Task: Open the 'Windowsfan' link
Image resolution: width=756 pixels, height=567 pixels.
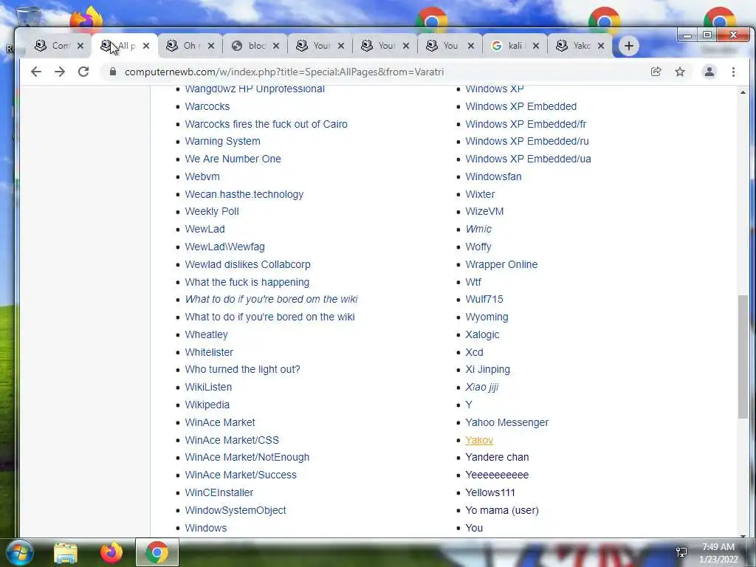Action: tap(493, 176)
